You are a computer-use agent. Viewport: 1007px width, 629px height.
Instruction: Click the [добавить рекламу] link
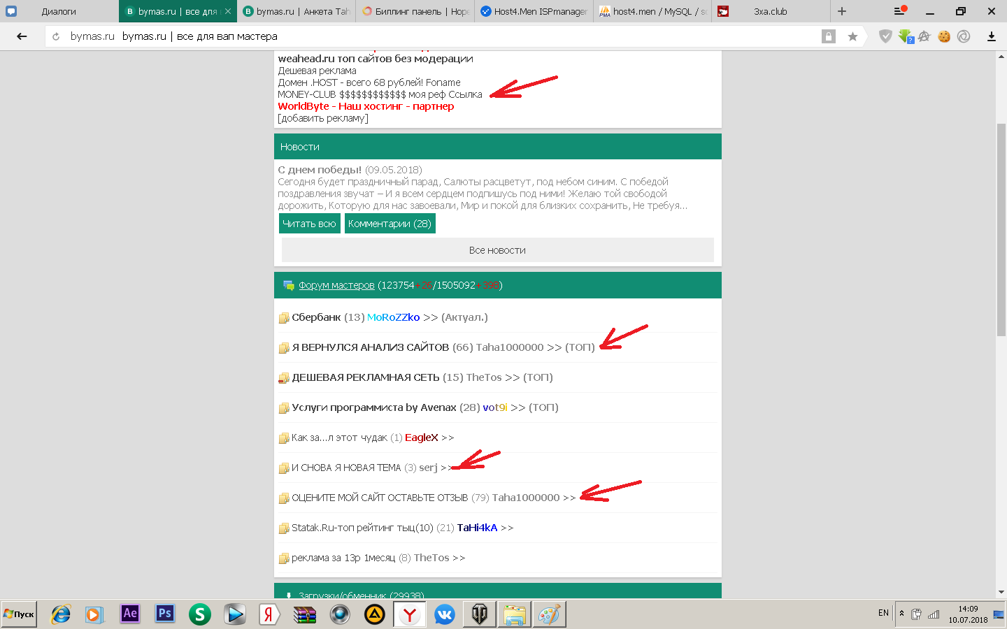click(x=323, y=118)
